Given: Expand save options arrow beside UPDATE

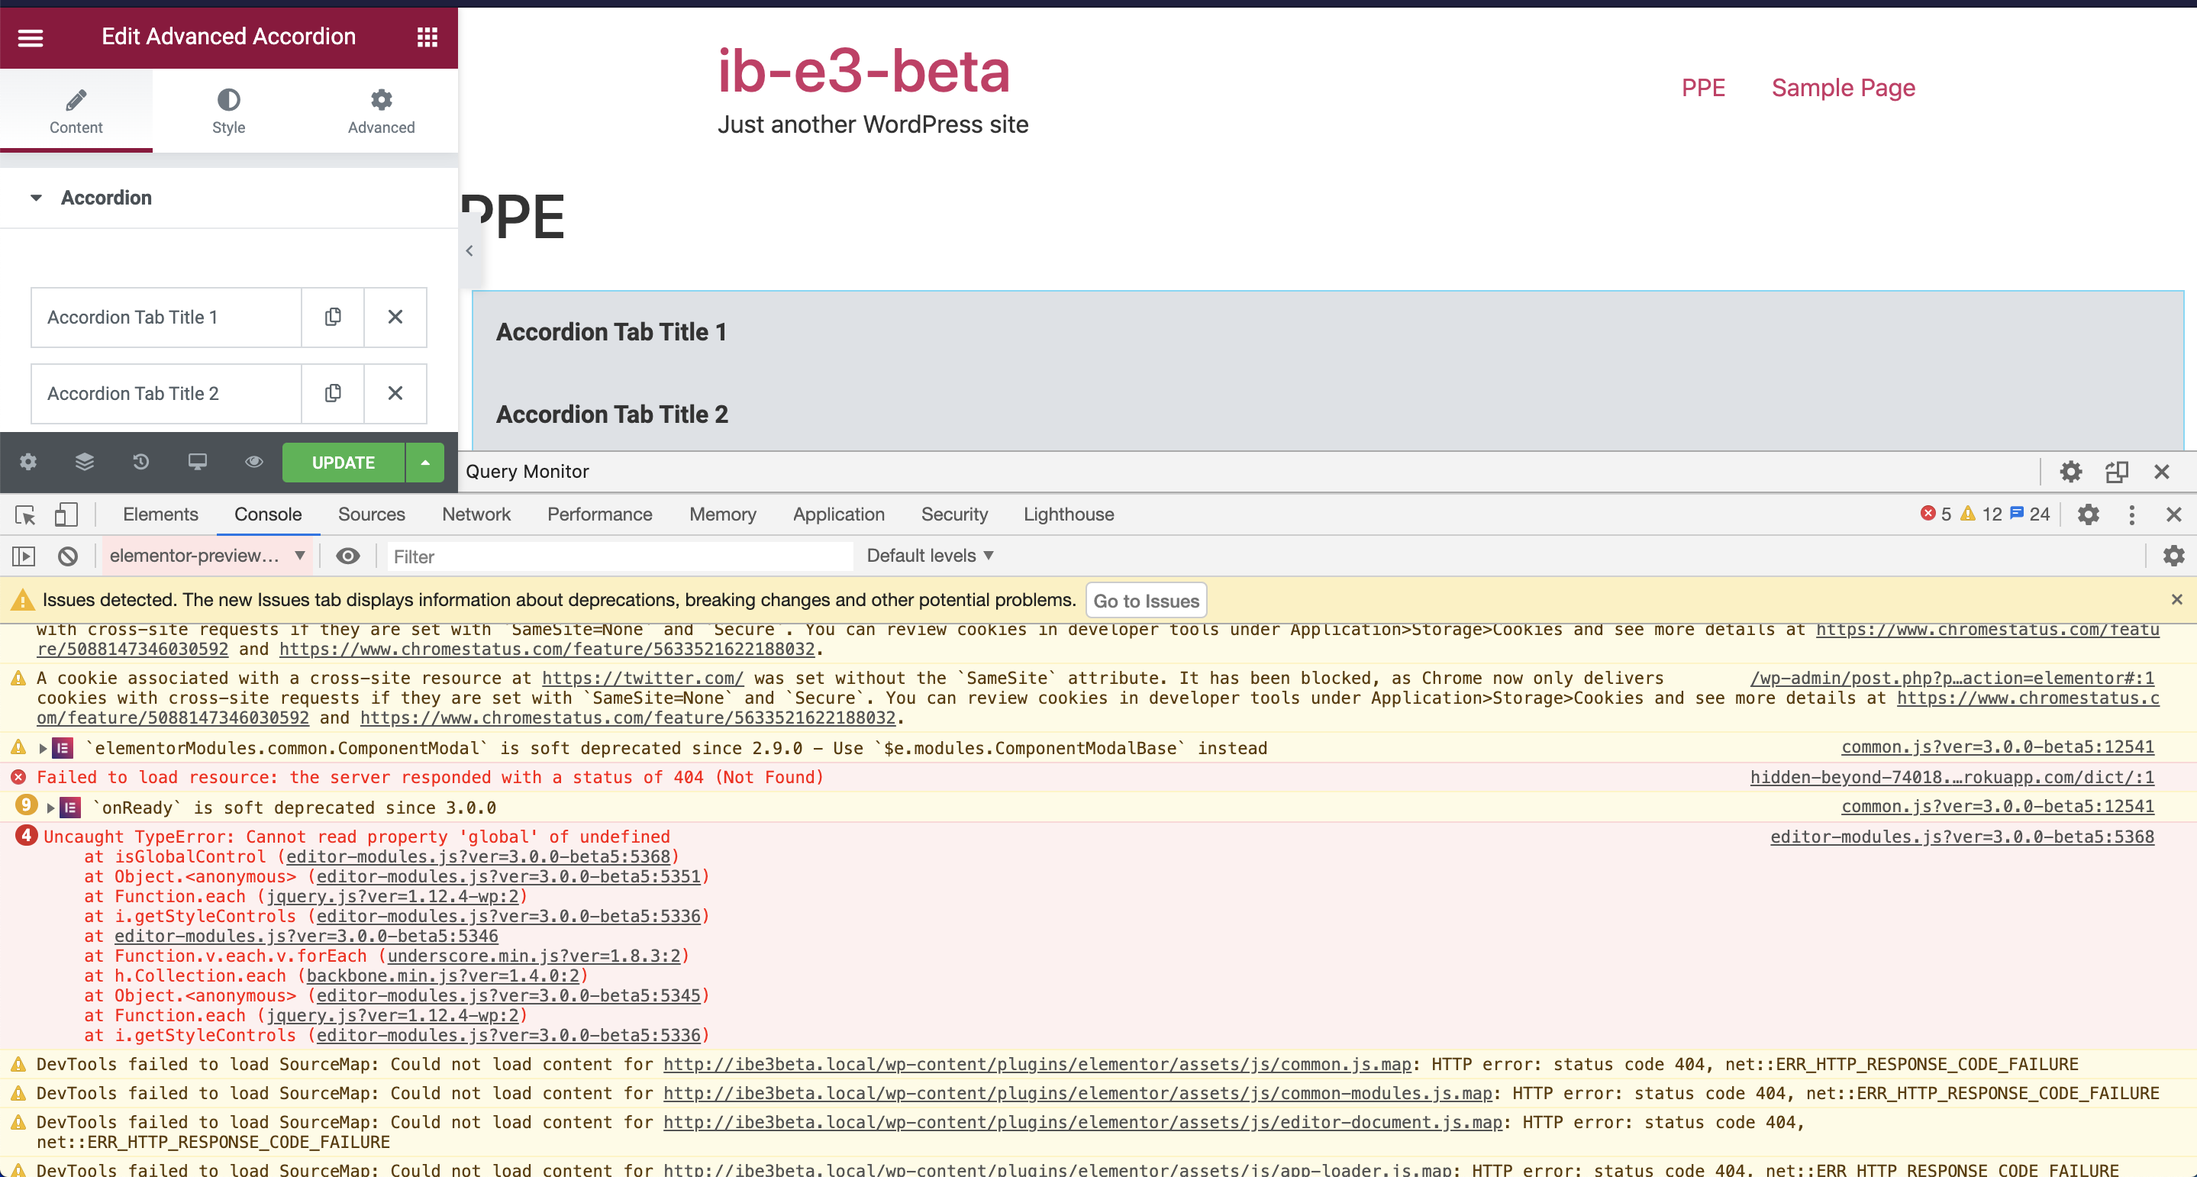Looking at the screenshot, I should tap(424, 463).
